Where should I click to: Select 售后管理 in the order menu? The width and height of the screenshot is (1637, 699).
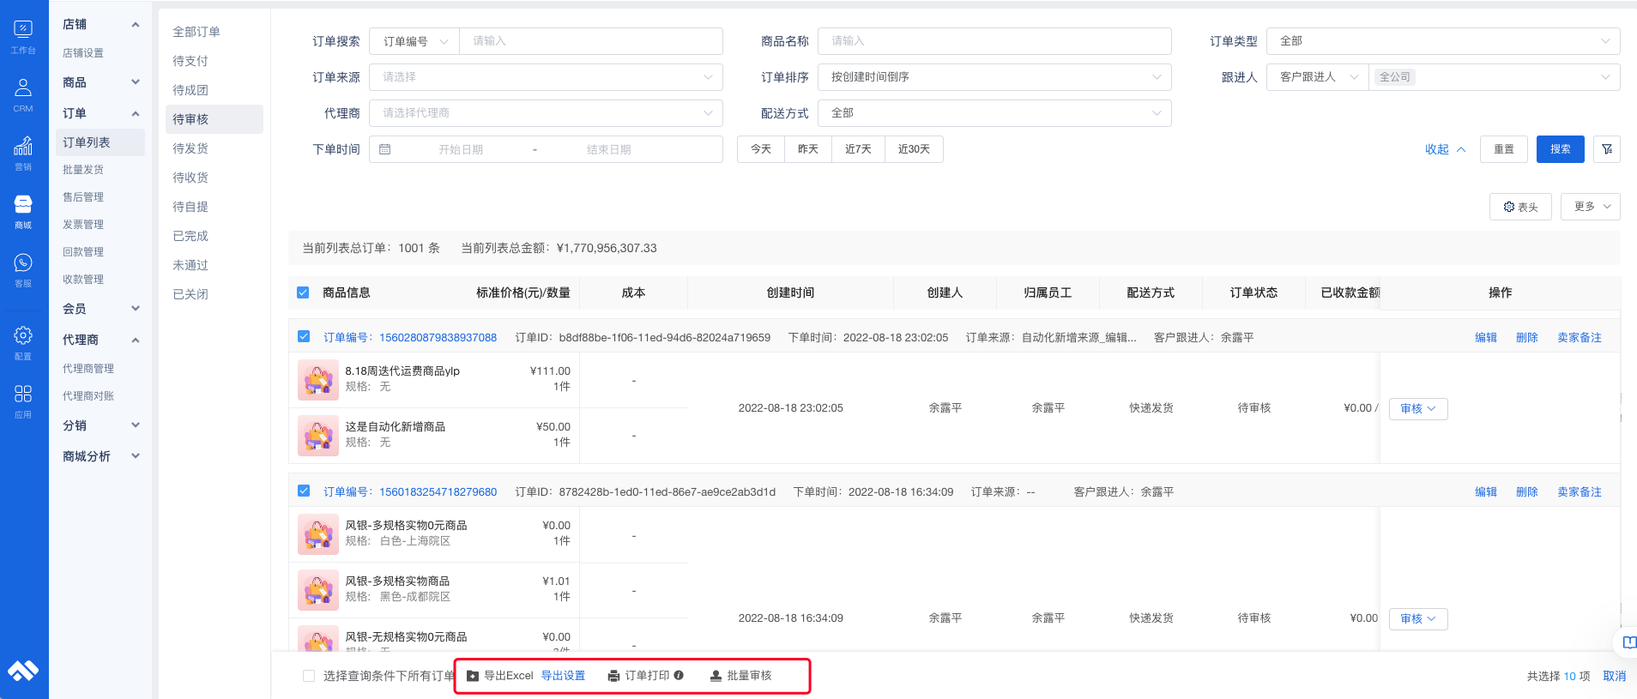tap(83, 197)
